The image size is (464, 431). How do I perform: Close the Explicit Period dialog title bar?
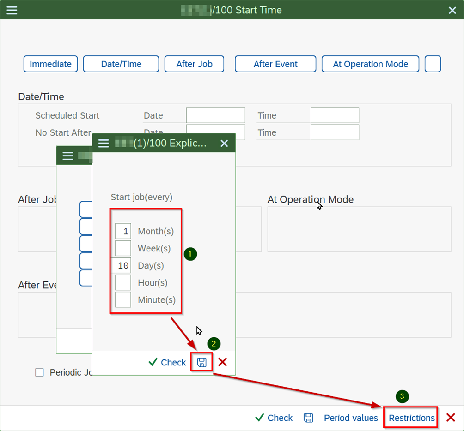pos(224,144)
